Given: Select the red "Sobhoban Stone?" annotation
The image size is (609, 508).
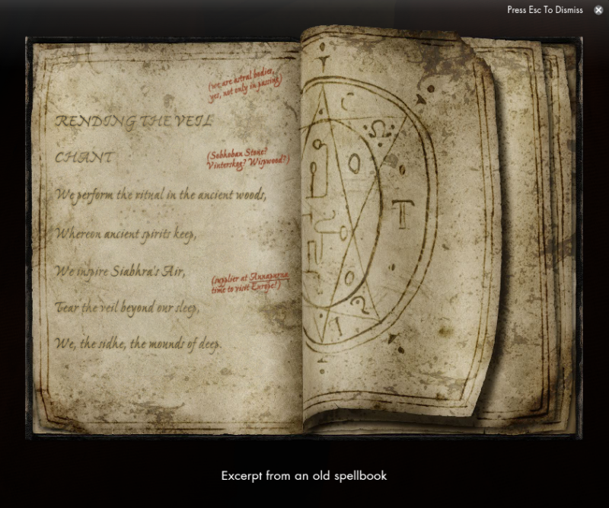Looking at the screenshot, I should [248, 159].
